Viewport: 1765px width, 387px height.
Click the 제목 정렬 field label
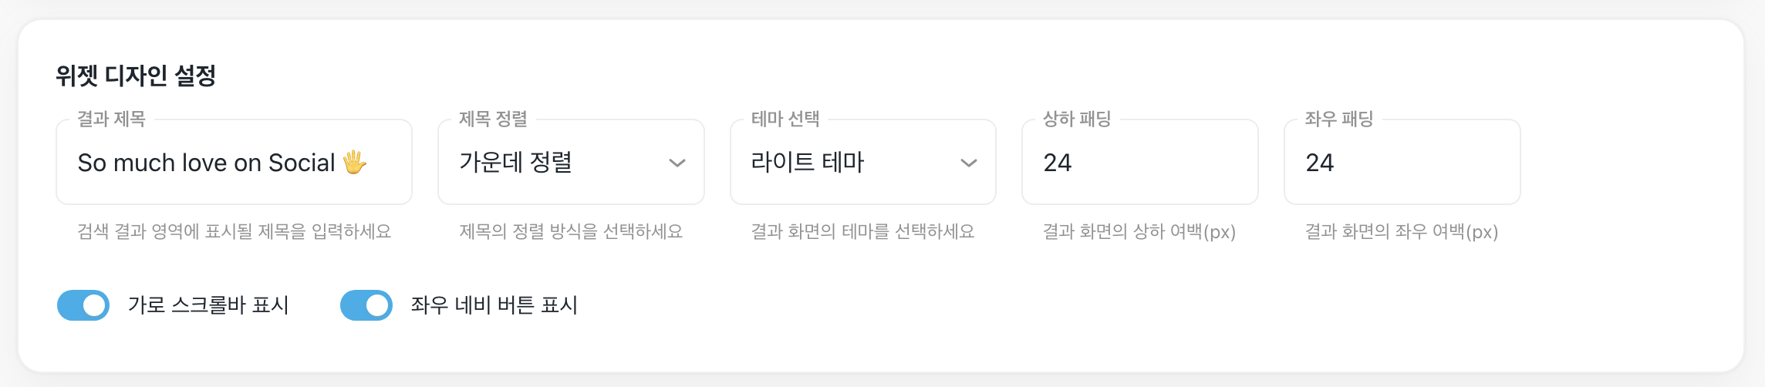pos(493,119)
